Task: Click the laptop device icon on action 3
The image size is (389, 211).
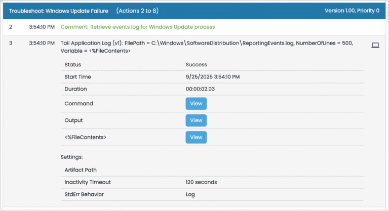Action: click(x=375, y=45)
